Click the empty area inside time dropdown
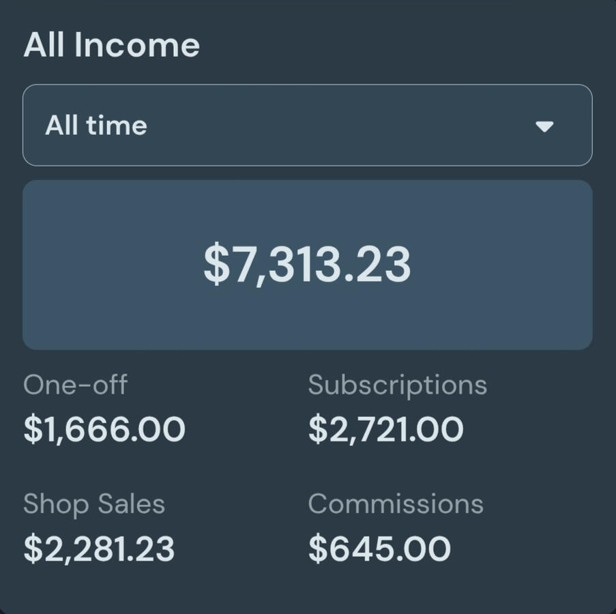Viewport: 616px width, 614px height. coord(341,126)
